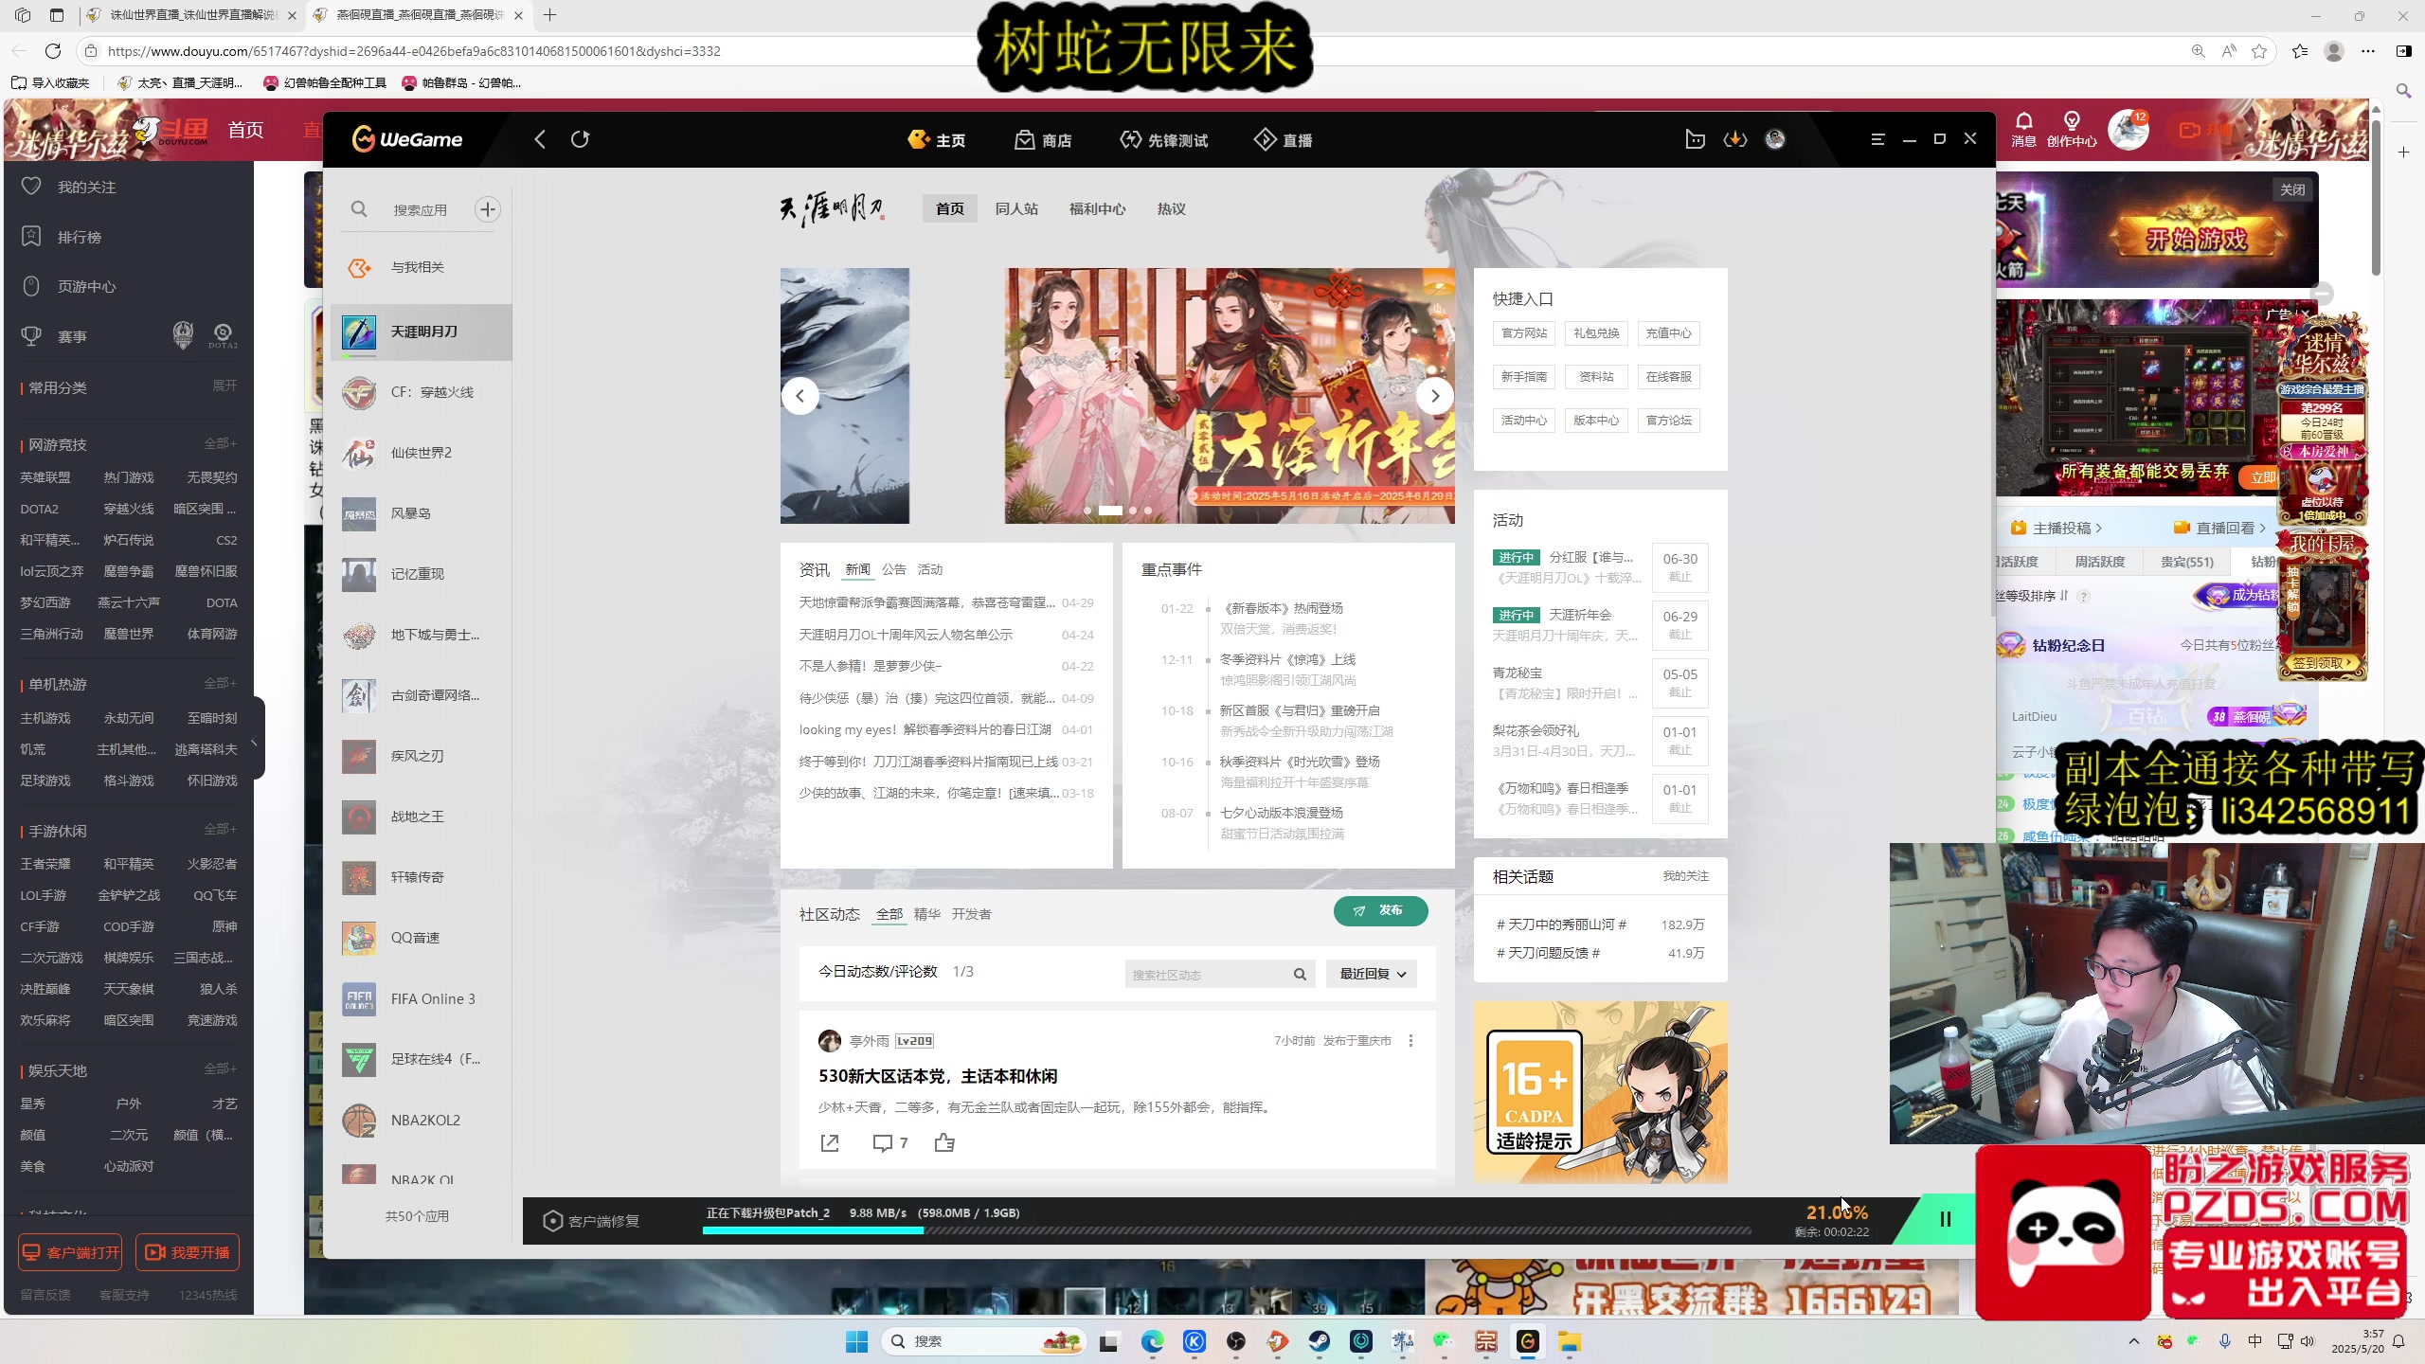Open WeGame 直播 tab

pyautogui.click(x=1284, y=140)
